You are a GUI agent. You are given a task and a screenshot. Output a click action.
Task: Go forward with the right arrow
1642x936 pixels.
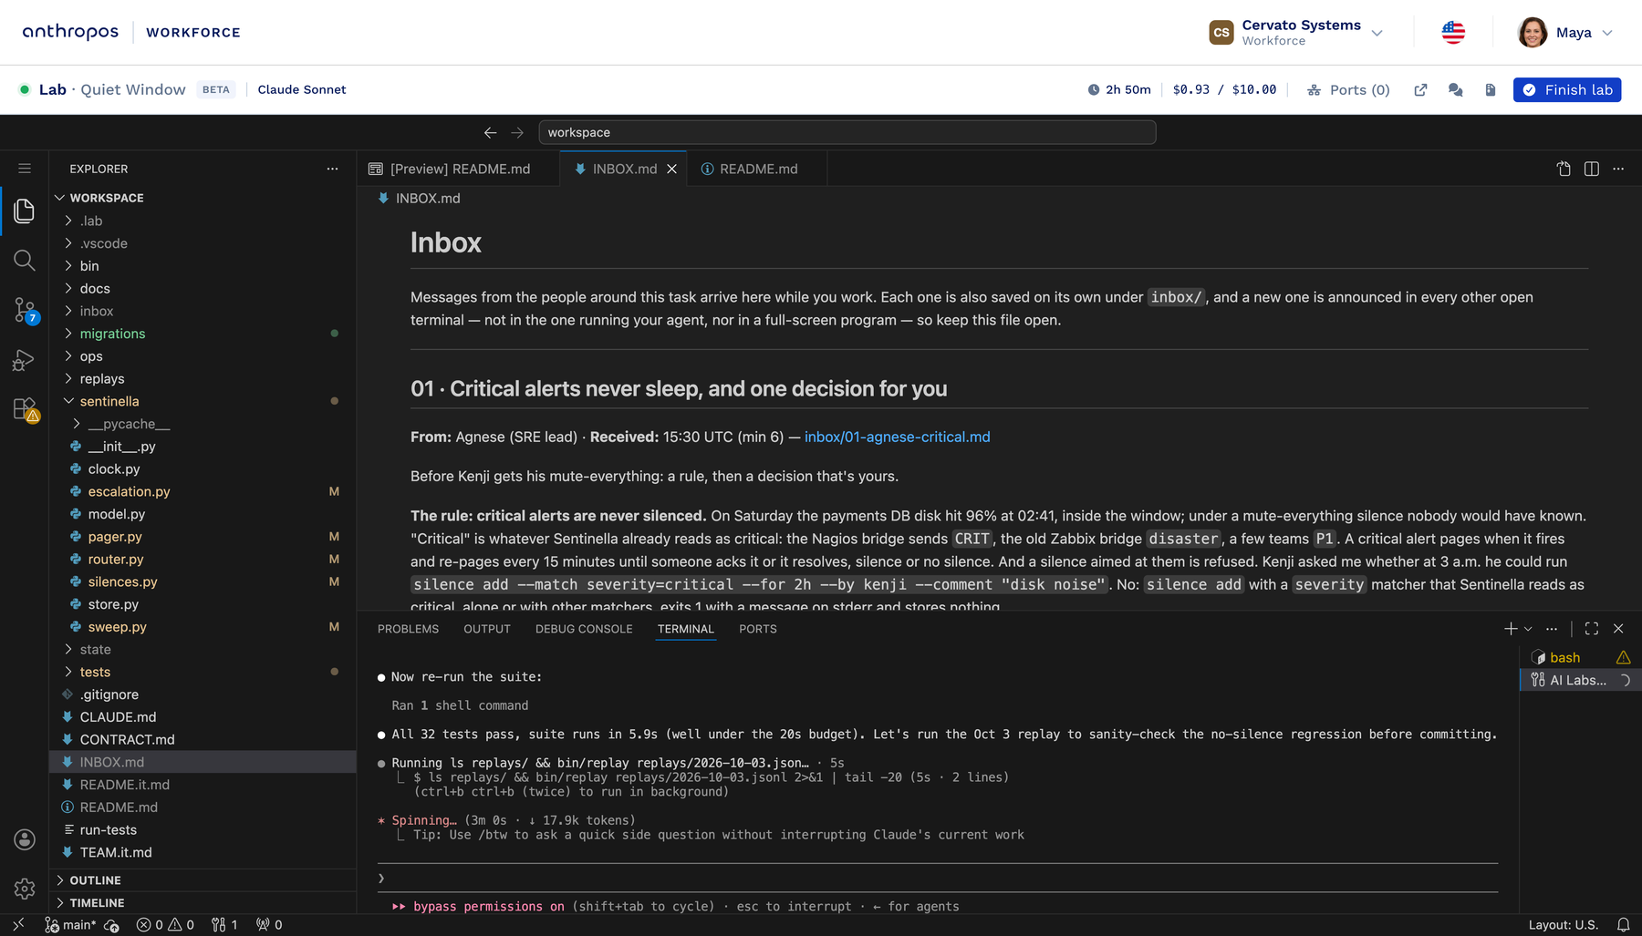pyautogui.click(x=517, y=133)
